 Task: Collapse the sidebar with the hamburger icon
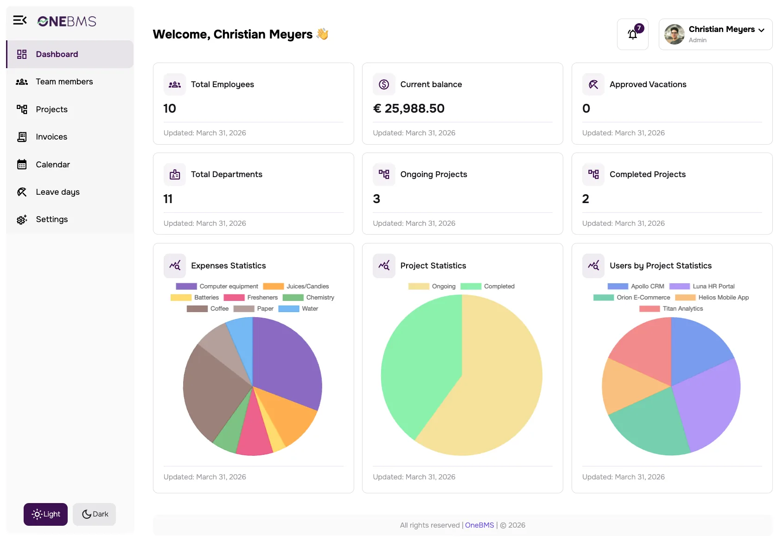pos(19,20)
